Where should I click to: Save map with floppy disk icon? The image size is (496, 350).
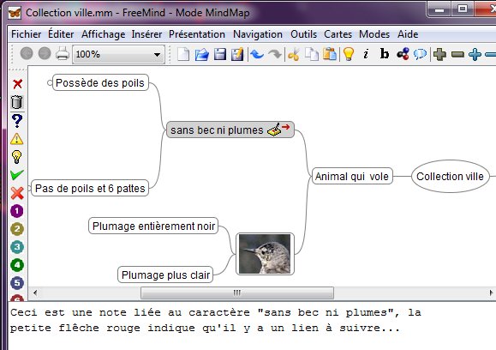click(219, 54)
